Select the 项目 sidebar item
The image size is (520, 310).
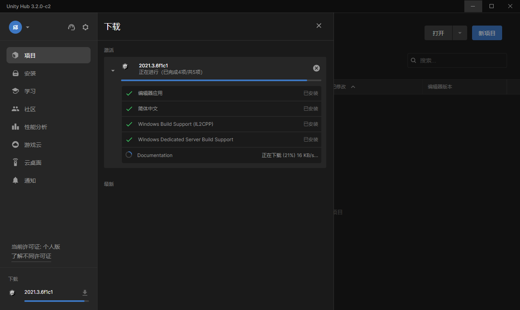(48, 55)
